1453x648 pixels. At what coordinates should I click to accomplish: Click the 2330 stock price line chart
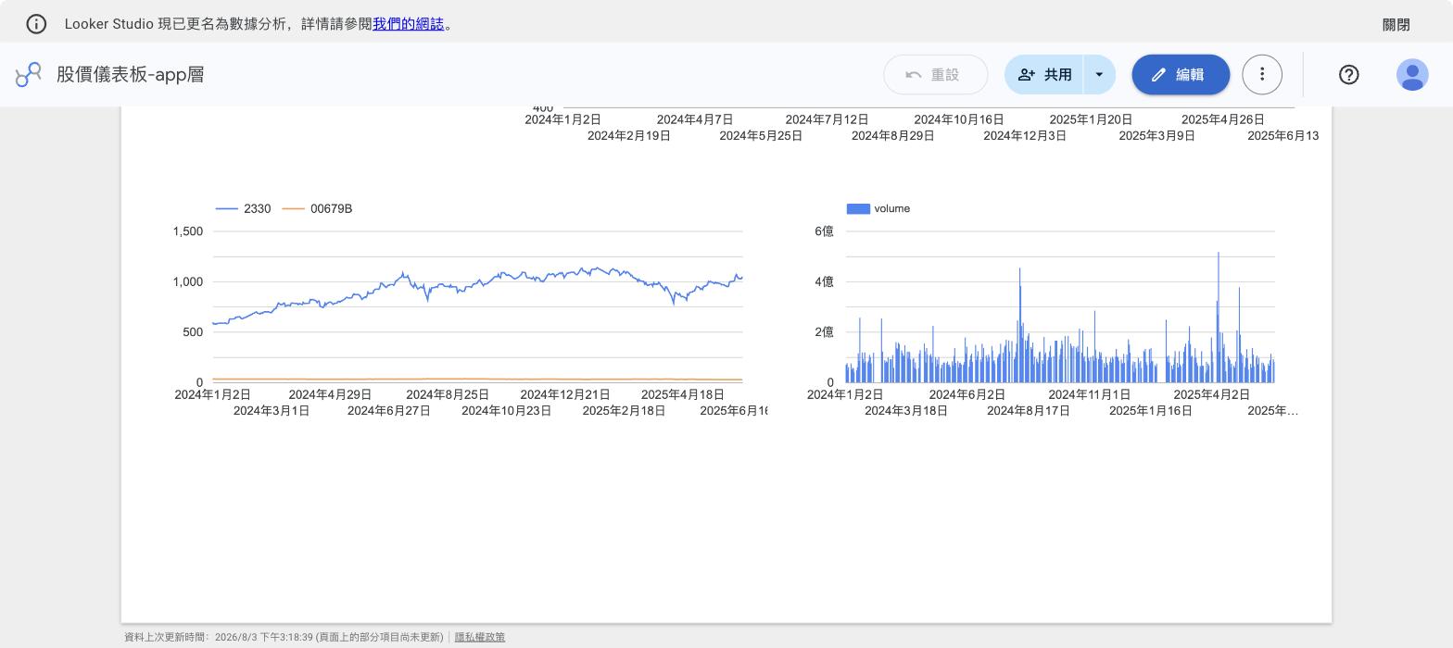477,306
